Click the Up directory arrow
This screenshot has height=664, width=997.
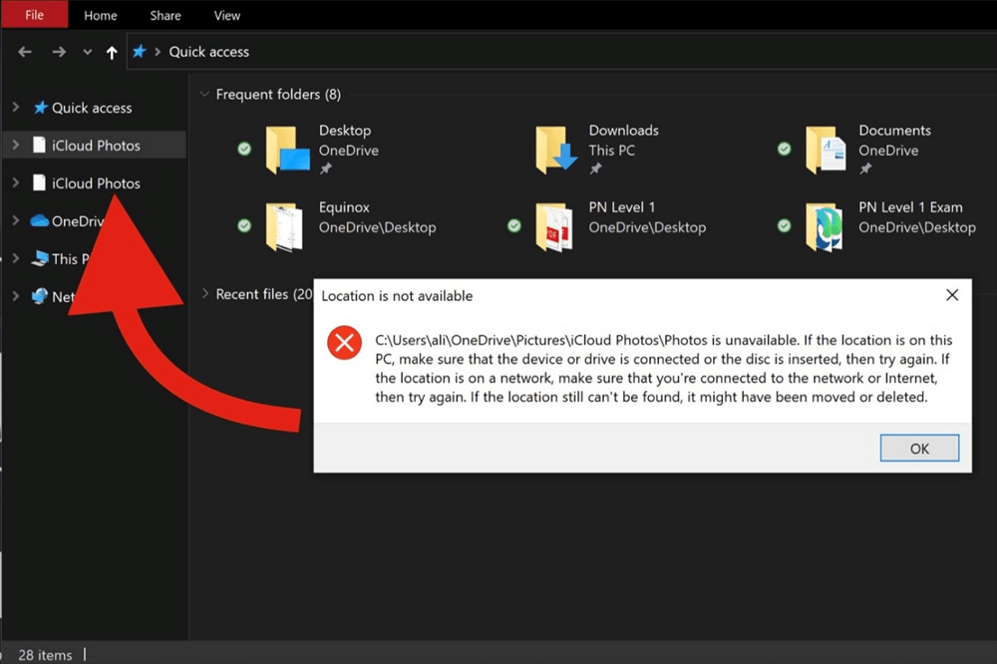(x=112, y=52)
